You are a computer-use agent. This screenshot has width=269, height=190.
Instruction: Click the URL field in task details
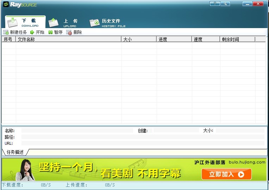(x=143, y=143)
